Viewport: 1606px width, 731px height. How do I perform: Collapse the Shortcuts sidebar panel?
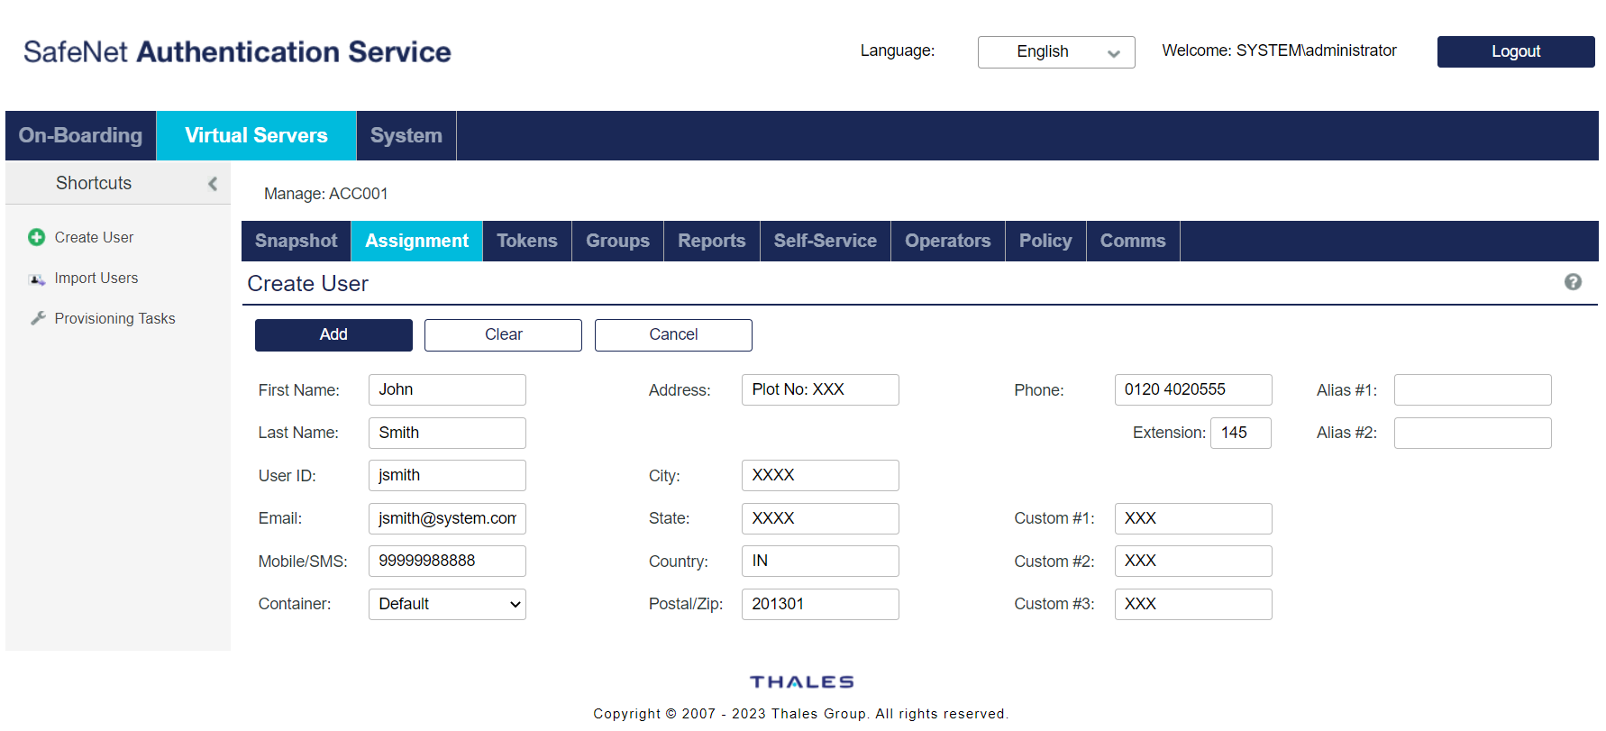pyautogui.click(x=213, y=184)
